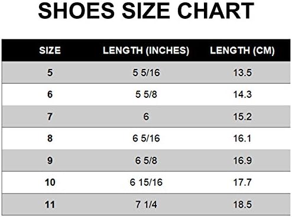
Task: Select the size 10 row label
Action: pyautogui.click(x=50, y=182)
